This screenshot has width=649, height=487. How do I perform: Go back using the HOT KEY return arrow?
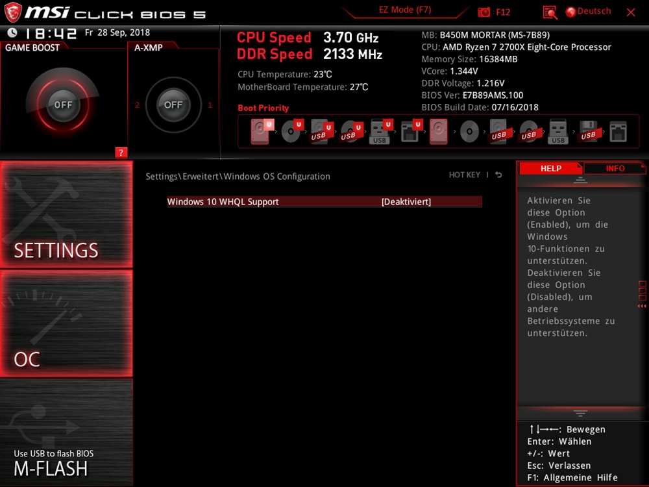(x=498, y=175)
